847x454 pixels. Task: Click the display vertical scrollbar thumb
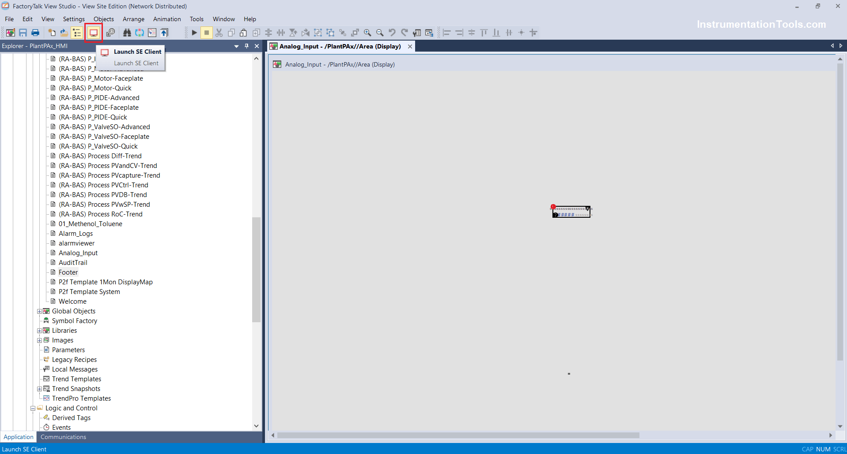tap(840, 212)
